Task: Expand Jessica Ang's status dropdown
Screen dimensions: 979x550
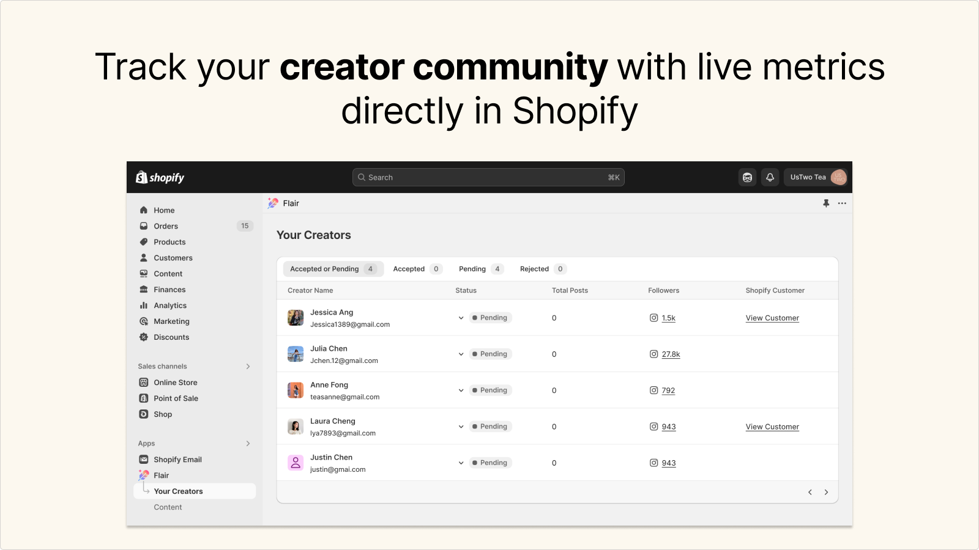Action: pyautogui.click(x=461, y=318)
